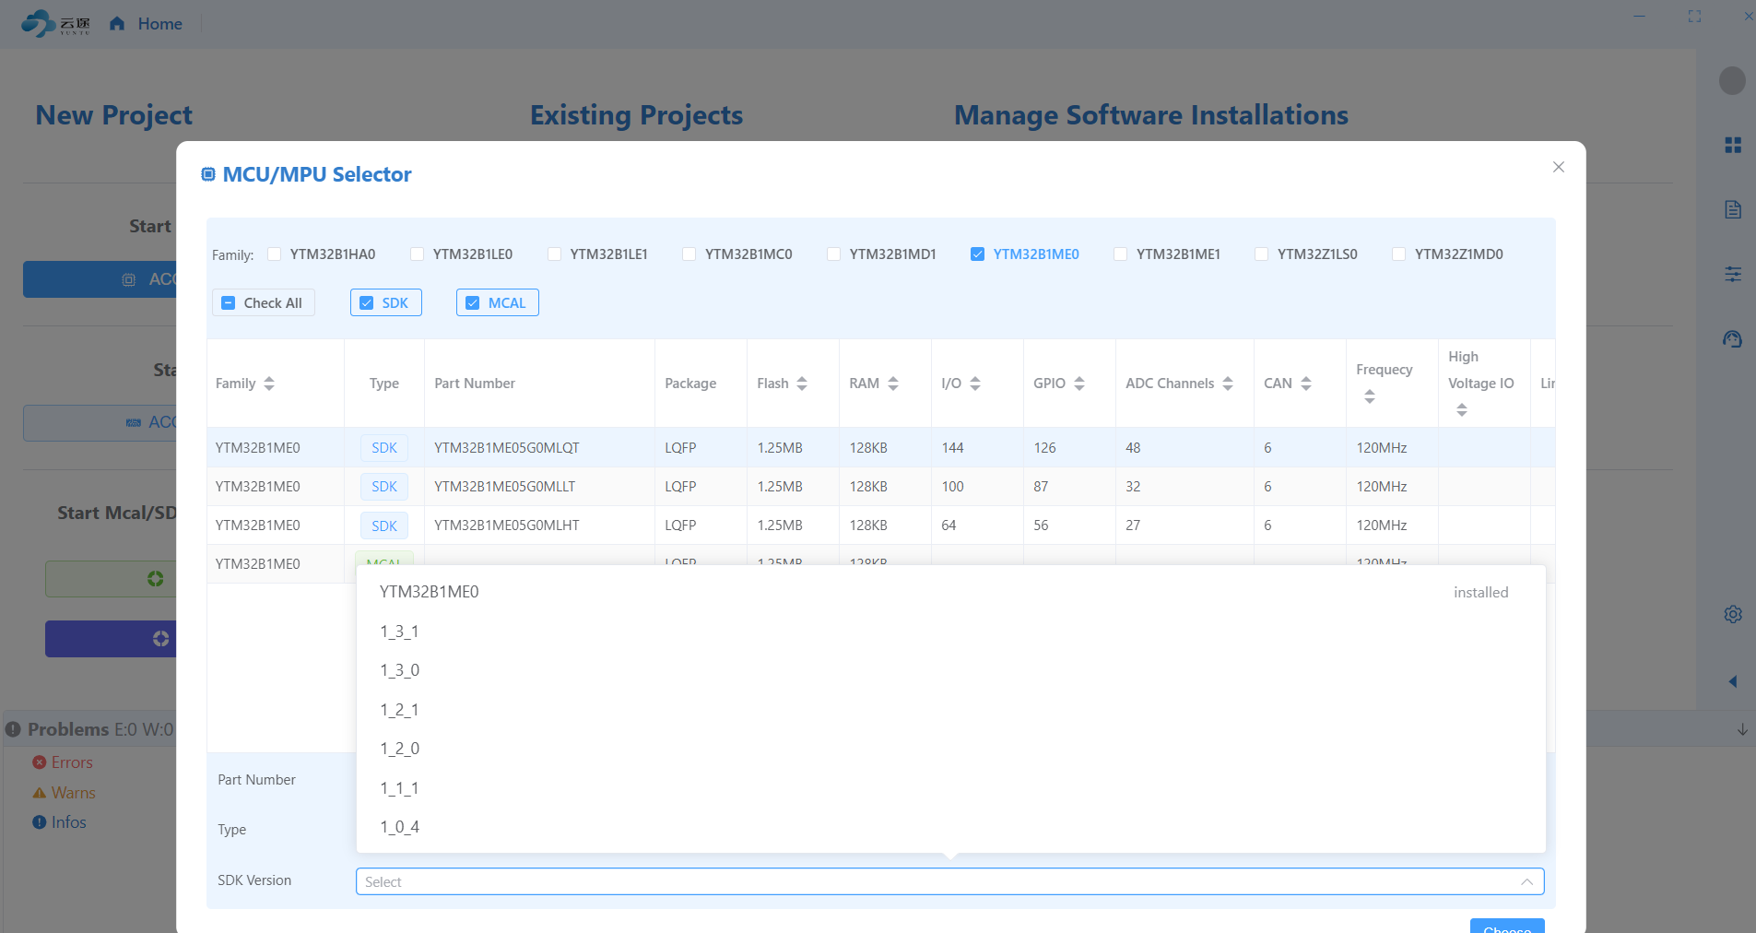Toggle the YTM32B1HA0 family checkbox

pyautogui.click(x=274, y=254)
